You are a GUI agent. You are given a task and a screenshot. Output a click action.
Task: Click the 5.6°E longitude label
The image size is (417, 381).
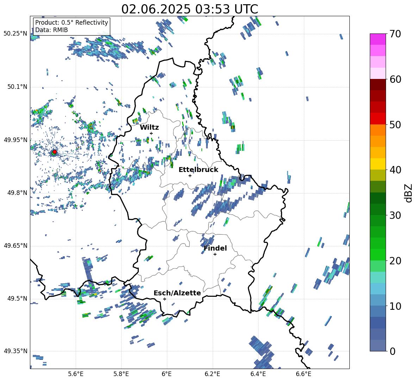(76, 374)
